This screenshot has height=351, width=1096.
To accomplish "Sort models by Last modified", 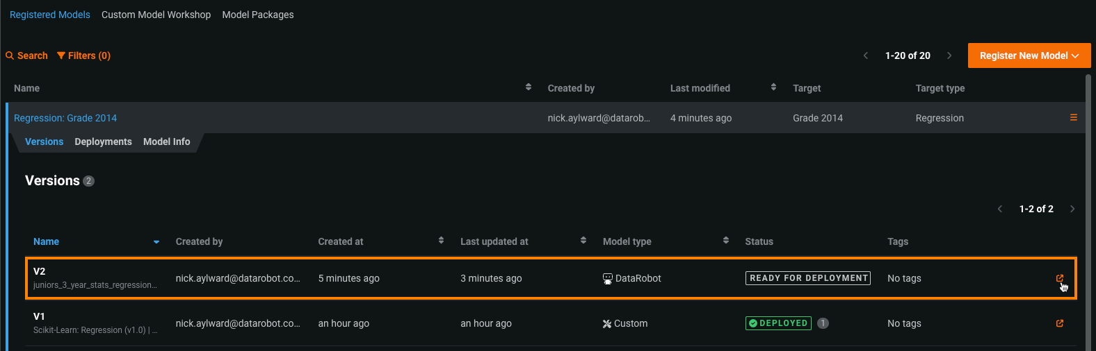I will (773, 87).
